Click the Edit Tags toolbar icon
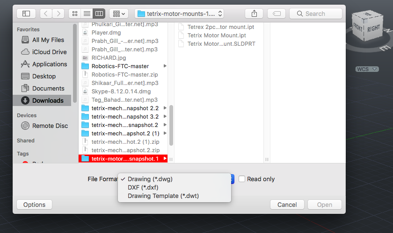The image size is (393, 233). 277,14
